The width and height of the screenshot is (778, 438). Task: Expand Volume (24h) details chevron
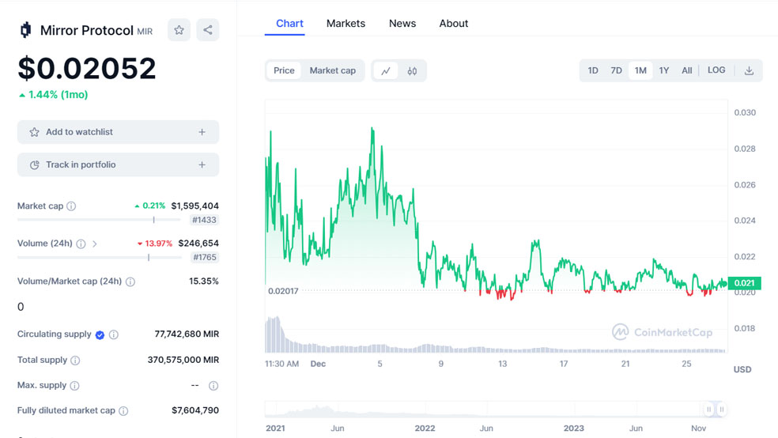coord(95,244)
